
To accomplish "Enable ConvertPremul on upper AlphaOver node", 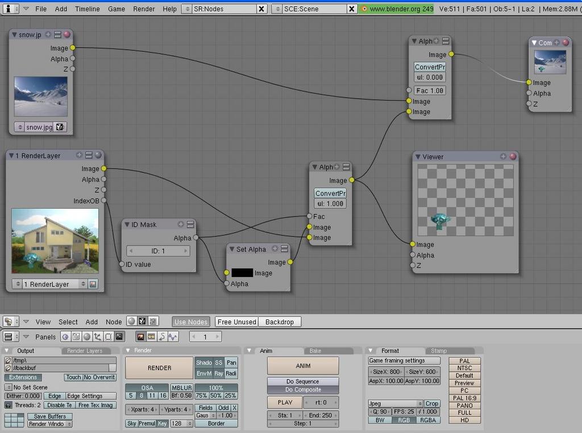I will pos(430,67).
